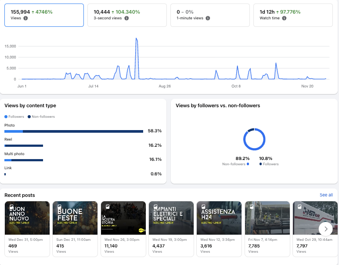Open the La Nostra Storia post thumbnail
This screenshot has width=339, height=265.
tap(123, 218)
